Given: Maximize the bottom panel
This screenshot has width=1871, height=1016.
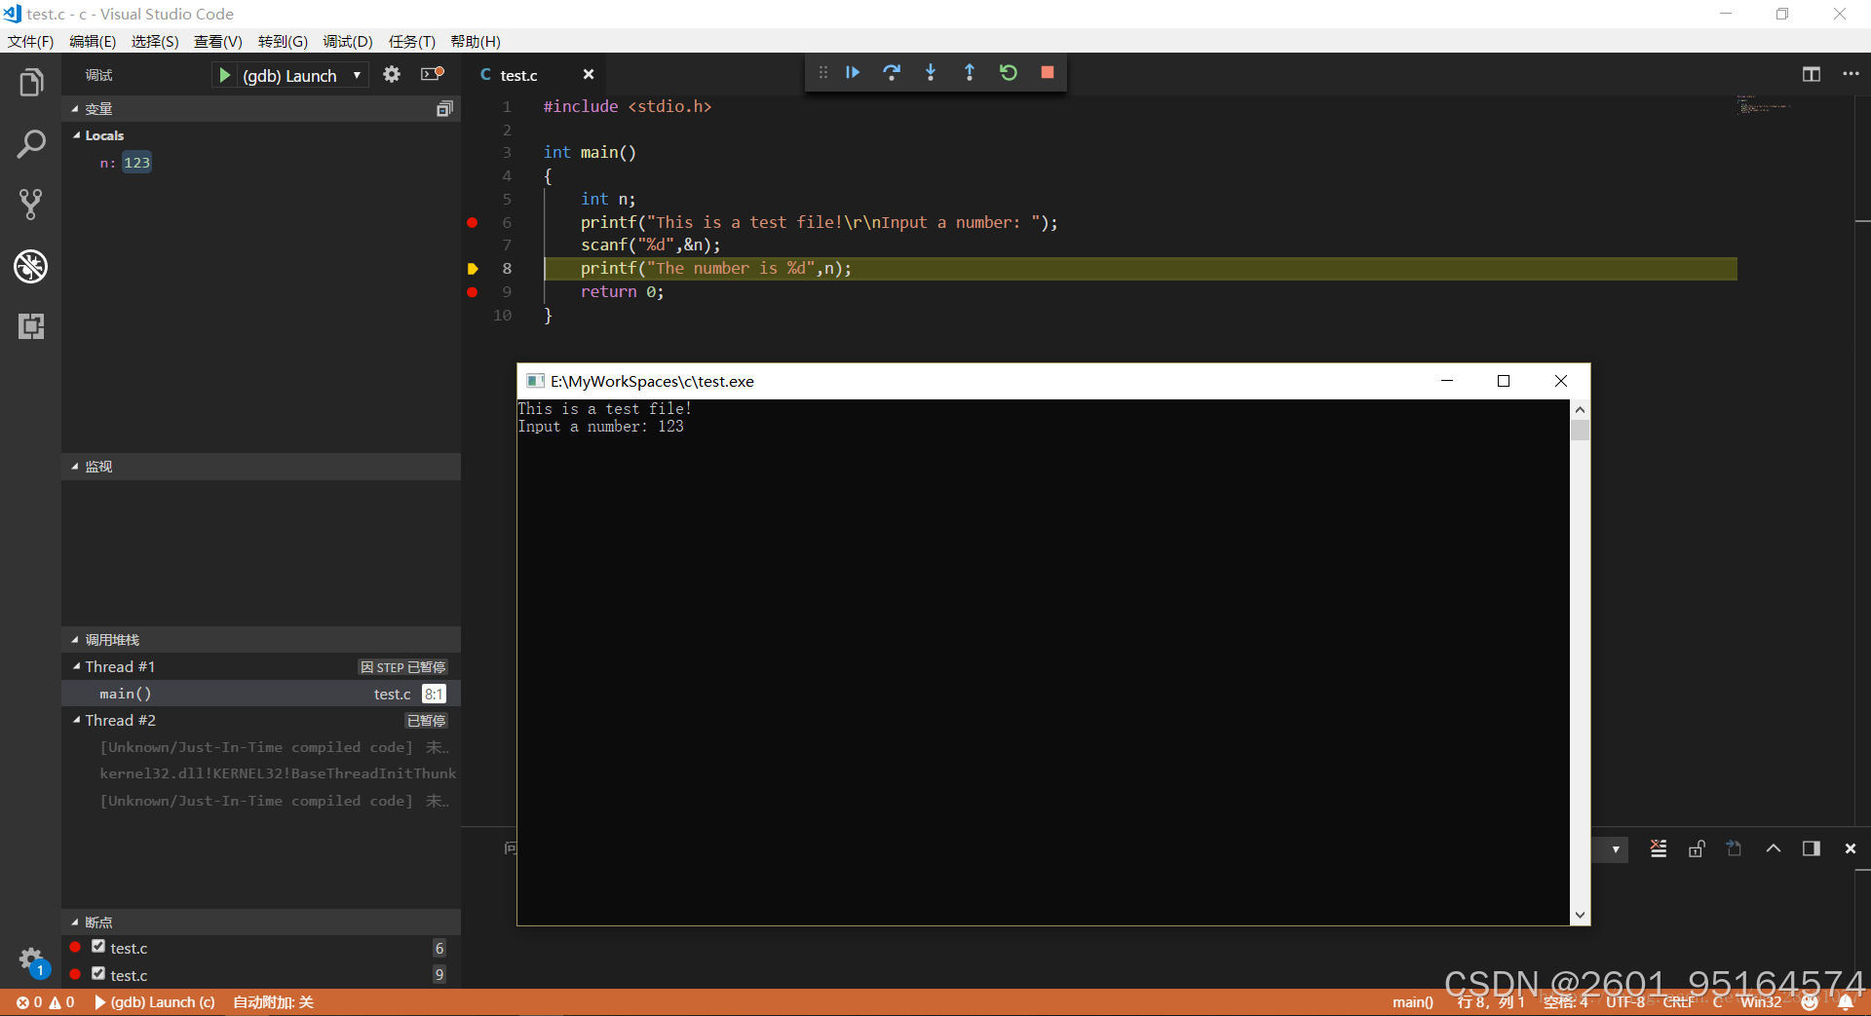Looking at the screenshot, I should 1774,848.
